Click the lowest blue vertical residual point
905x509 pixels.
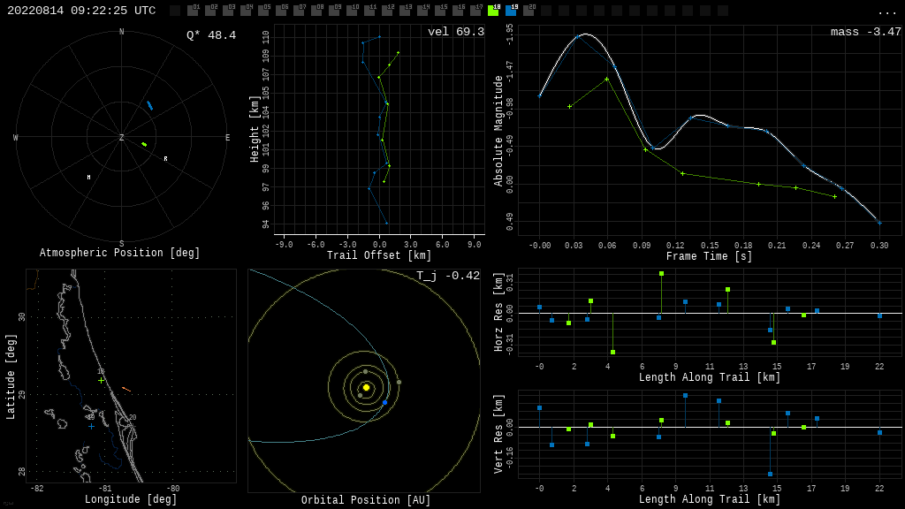click(770, 475)
